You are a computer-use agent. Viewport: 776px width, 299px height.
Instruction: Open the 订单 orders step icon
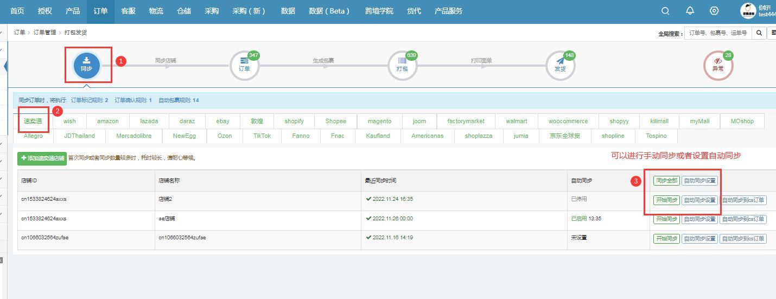pyautogui.click(x=244, y=65)
